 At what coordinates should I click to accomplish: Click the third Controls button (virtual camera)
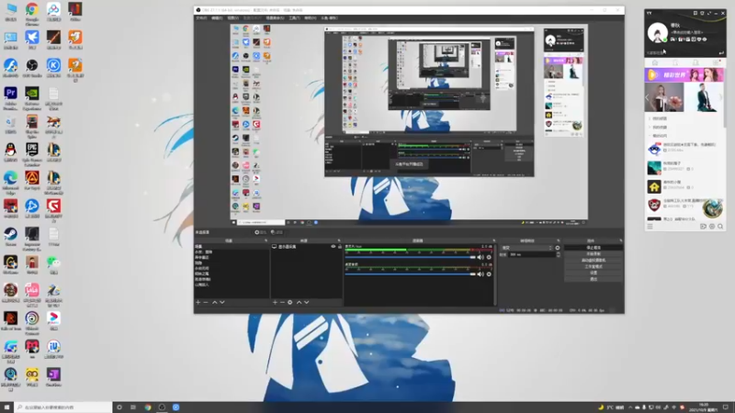pyautogui.click(x=594, y=260)
